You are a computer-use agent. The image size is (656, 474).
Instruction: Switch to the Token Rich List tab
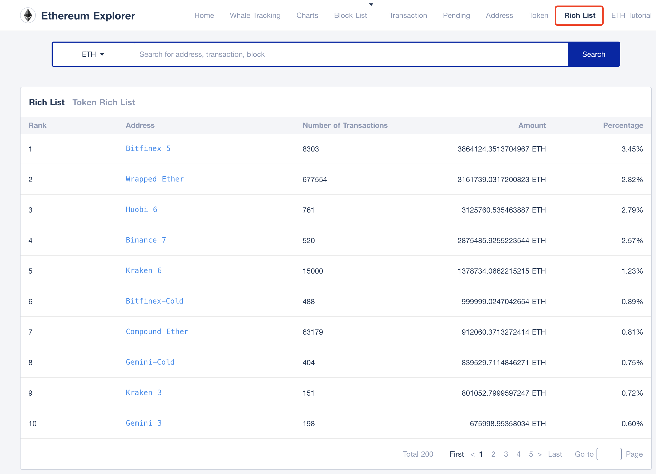(x=103, y=102)
